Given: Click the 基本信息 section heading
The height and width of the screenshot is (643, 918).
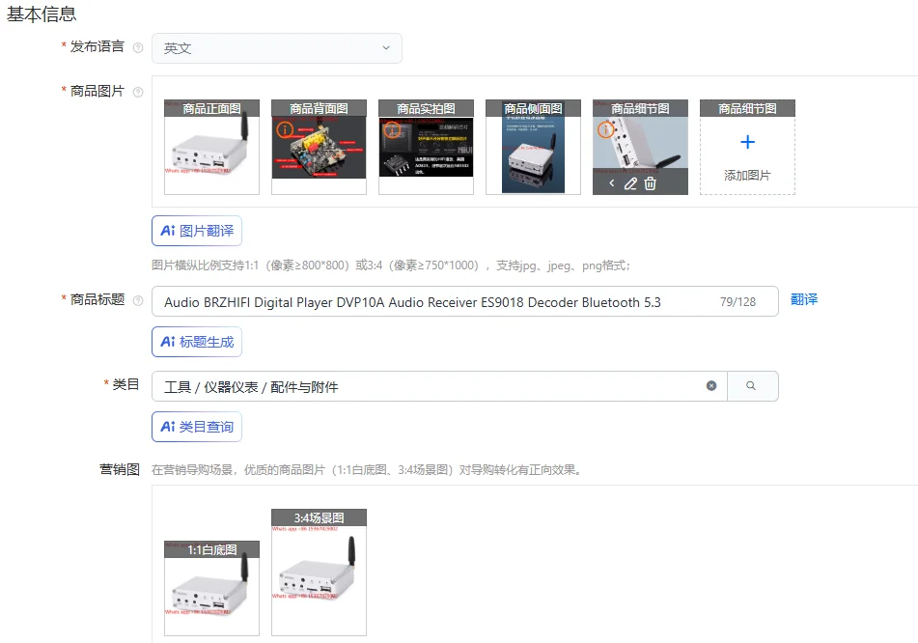Looking at the screenshot, I should coord(42,14).
